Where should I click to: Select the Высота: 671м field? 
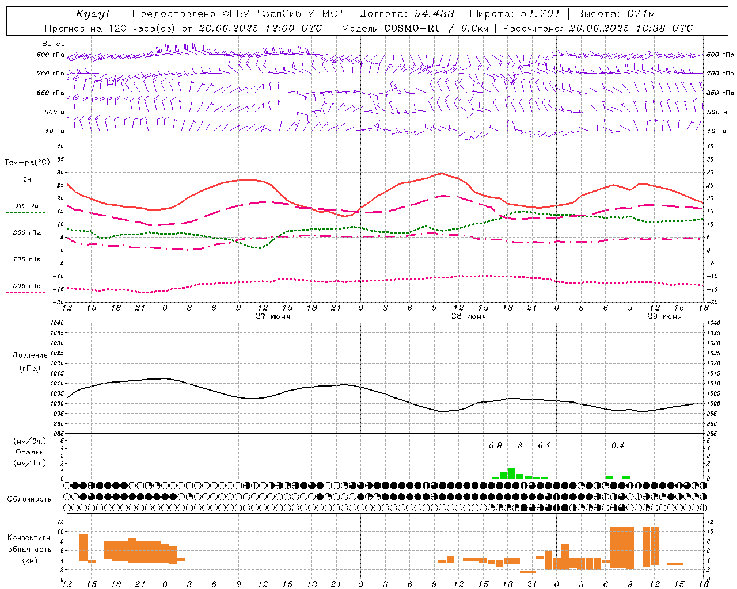pyautogui.click(x=616, y=14)
